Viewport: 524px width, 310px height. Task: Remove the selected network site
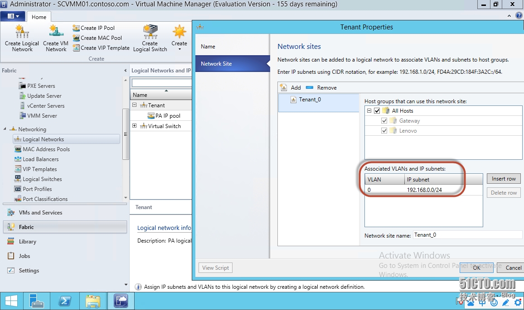point(321,88)
